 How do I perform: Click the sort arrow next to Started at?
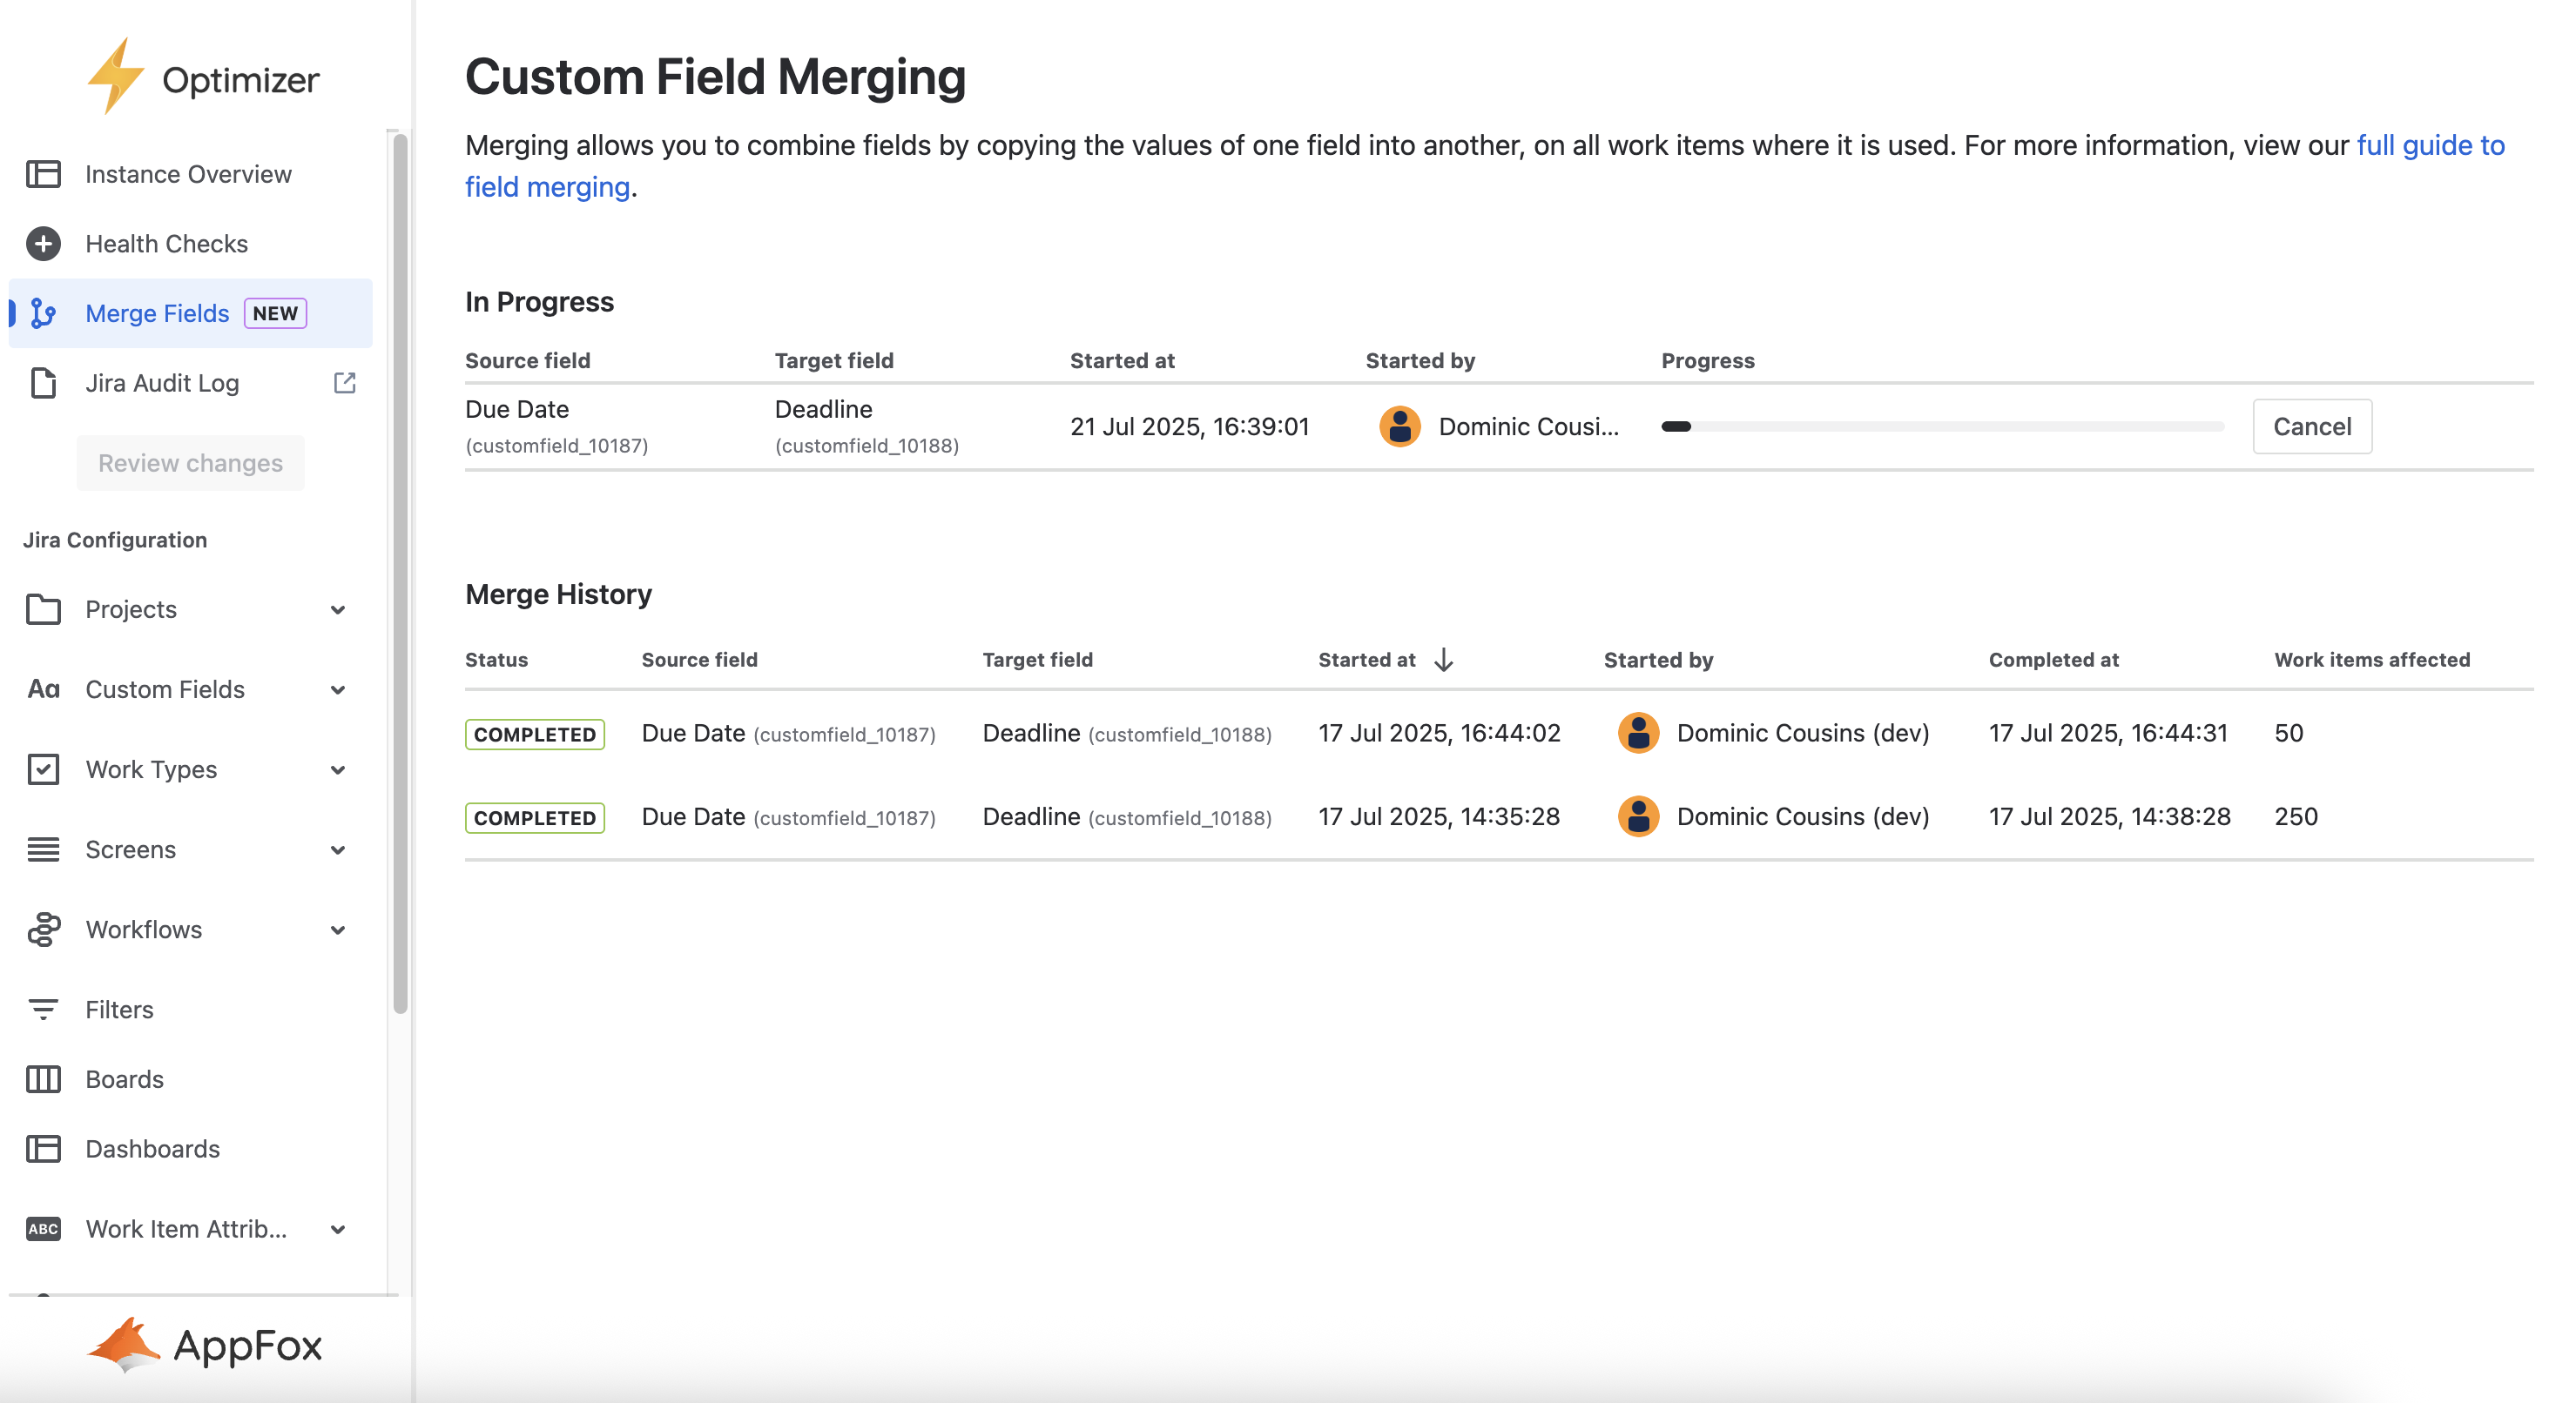pyautogui.click(x=1443, y=660)
